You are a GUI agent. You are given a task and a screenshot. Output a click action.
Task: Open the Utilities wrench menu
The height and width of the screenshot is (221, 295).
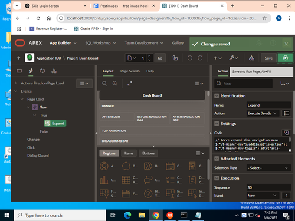[x=234, y=58]
